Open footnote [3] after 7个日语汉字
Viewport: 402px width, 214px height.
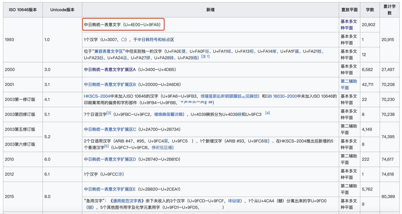(109, 113)
